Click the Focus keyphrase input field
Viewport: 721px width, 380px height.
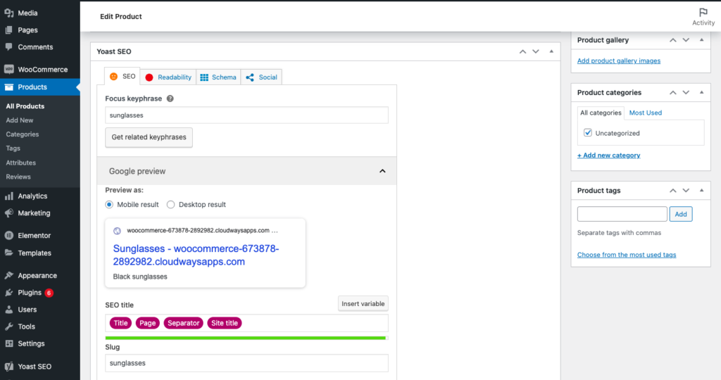(x=246, y=115)
